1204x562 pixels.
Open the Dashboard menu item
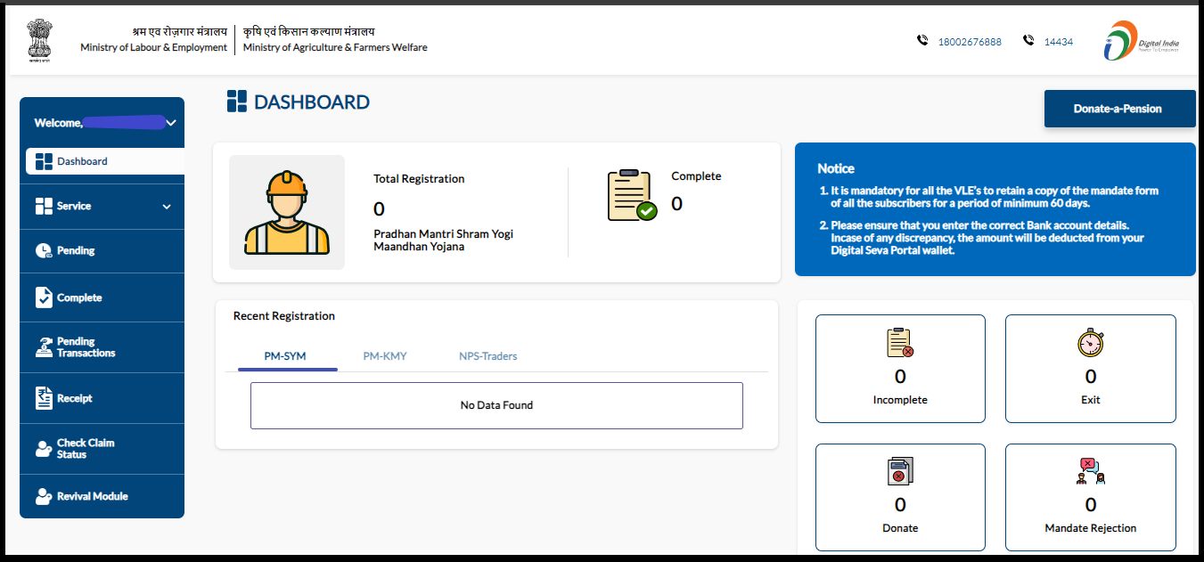point(105,161)
